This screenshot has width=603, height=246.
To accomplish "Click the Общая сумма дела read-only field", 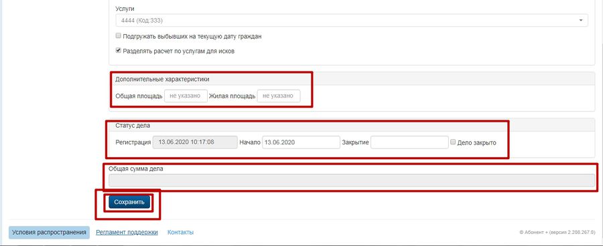I will 352,180.
